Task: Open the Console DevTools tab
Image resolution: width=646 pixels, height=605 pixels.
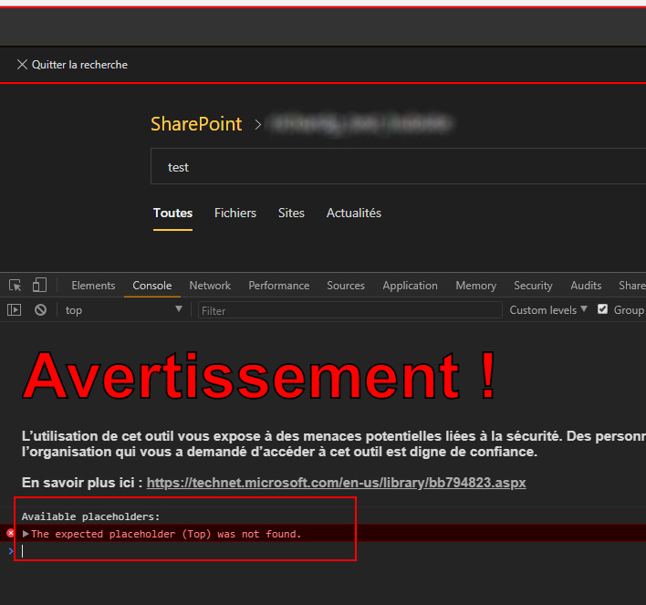Action: click(x=152, y=286)
